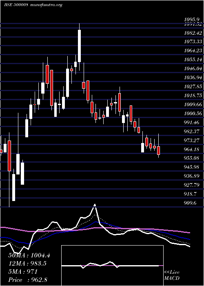Select the 1046.04 price level label

(193, 69)
